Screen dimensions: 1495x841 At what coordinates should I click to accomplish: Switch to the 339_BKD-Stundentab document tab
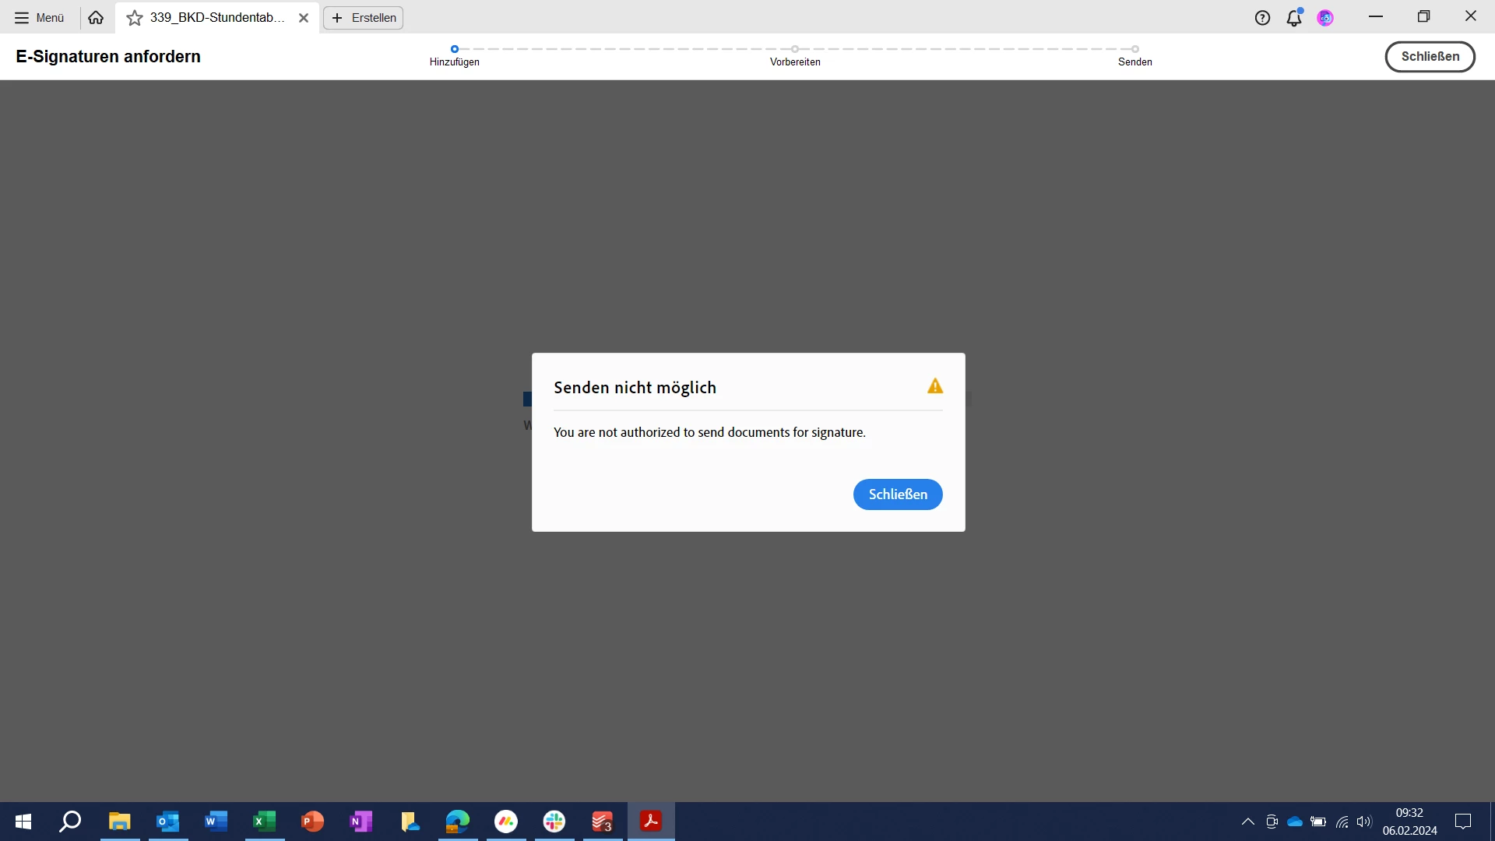pos(217,17)
